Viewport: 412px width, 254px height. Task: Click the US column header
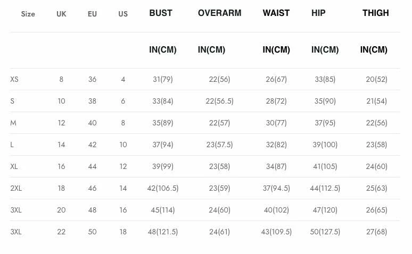[x=123, y=14]
